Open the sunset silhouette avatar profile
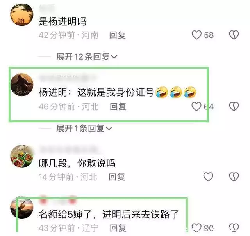 click(x=22, y=15)
